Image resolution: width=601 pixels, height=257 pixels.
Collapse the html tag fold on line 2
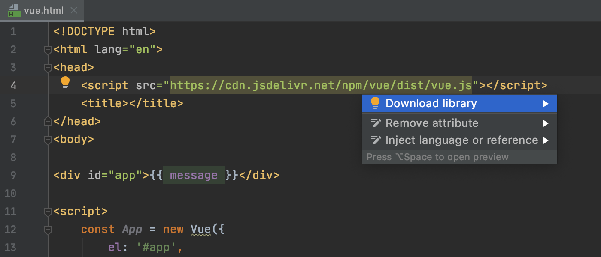(48, 50)
